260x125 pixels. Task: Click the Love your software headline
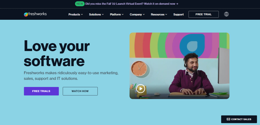pos(57,53)
